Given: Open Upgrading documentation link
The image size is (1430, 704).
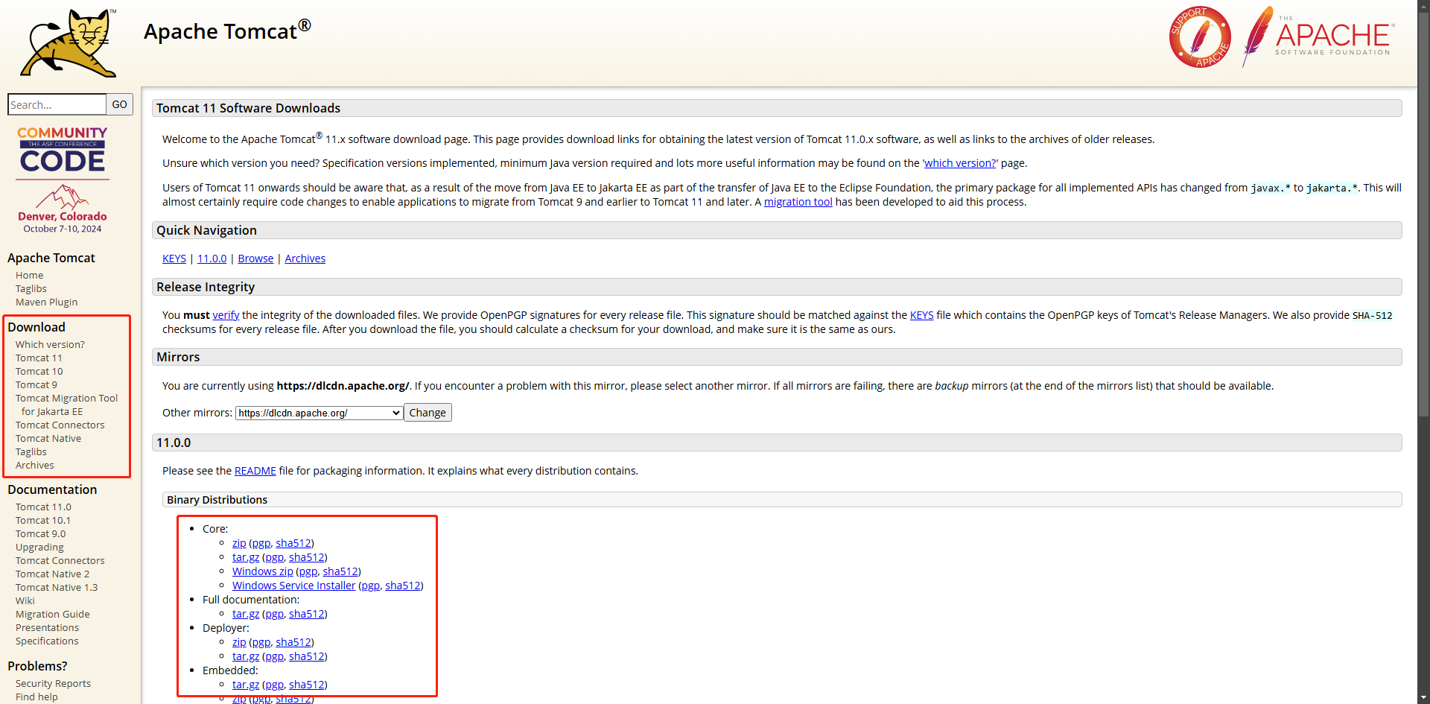Looking at the screenshot, I should 39,548.
